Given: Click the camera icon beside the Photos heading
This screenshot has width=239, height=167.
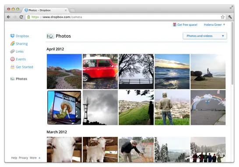Looking at the screenshot, I should coord(50,36).
